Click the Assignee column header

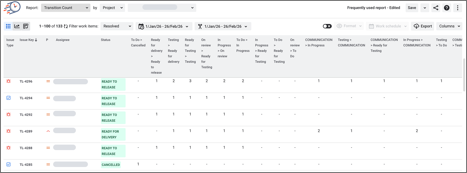[x=63, y=40]
